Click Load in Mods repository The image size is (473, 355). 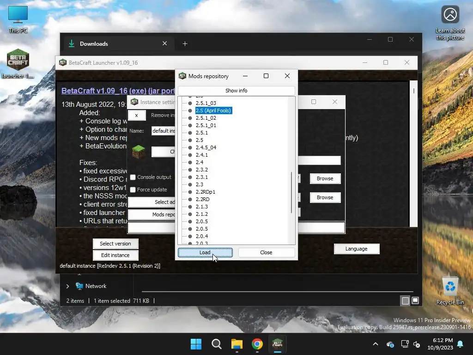(x=205, y=253)
